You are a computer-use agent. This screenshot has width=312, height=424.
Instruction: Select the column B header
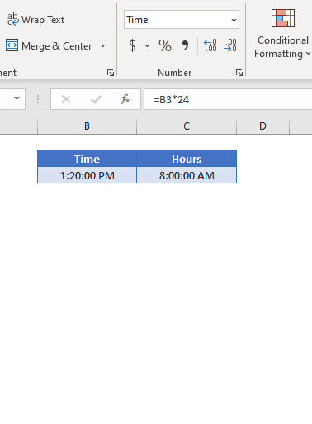87,126
